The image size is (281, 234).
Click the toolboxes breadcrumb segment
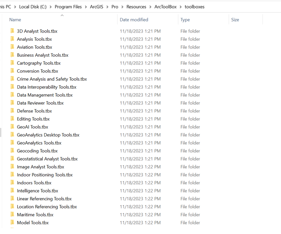(194, 7)
